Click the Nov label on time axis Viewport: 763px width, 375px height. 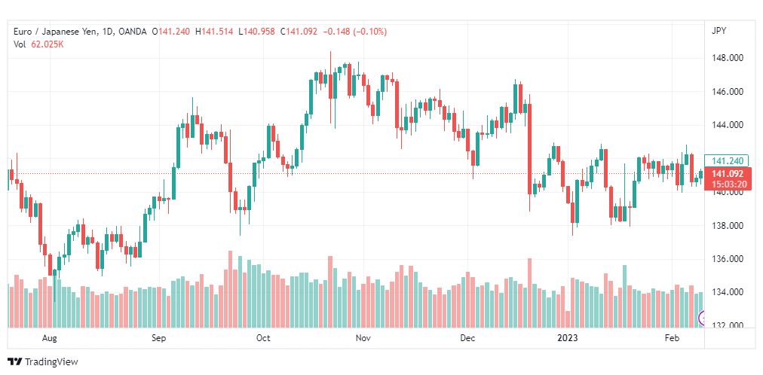tap(363, 338)
